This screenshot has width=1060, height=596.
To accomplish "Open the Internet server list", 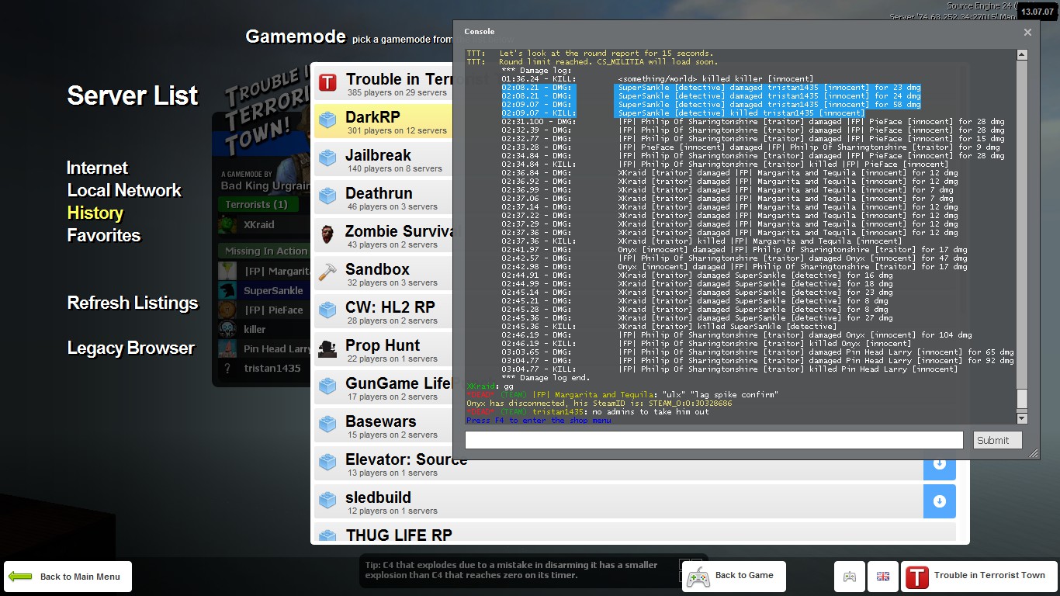I will 98,168.
